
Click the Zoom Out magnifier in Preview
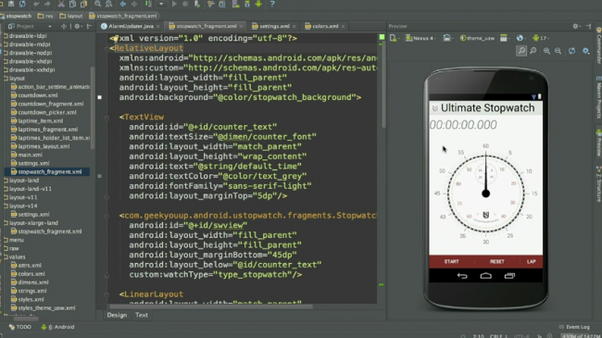[x=558, y=51]
